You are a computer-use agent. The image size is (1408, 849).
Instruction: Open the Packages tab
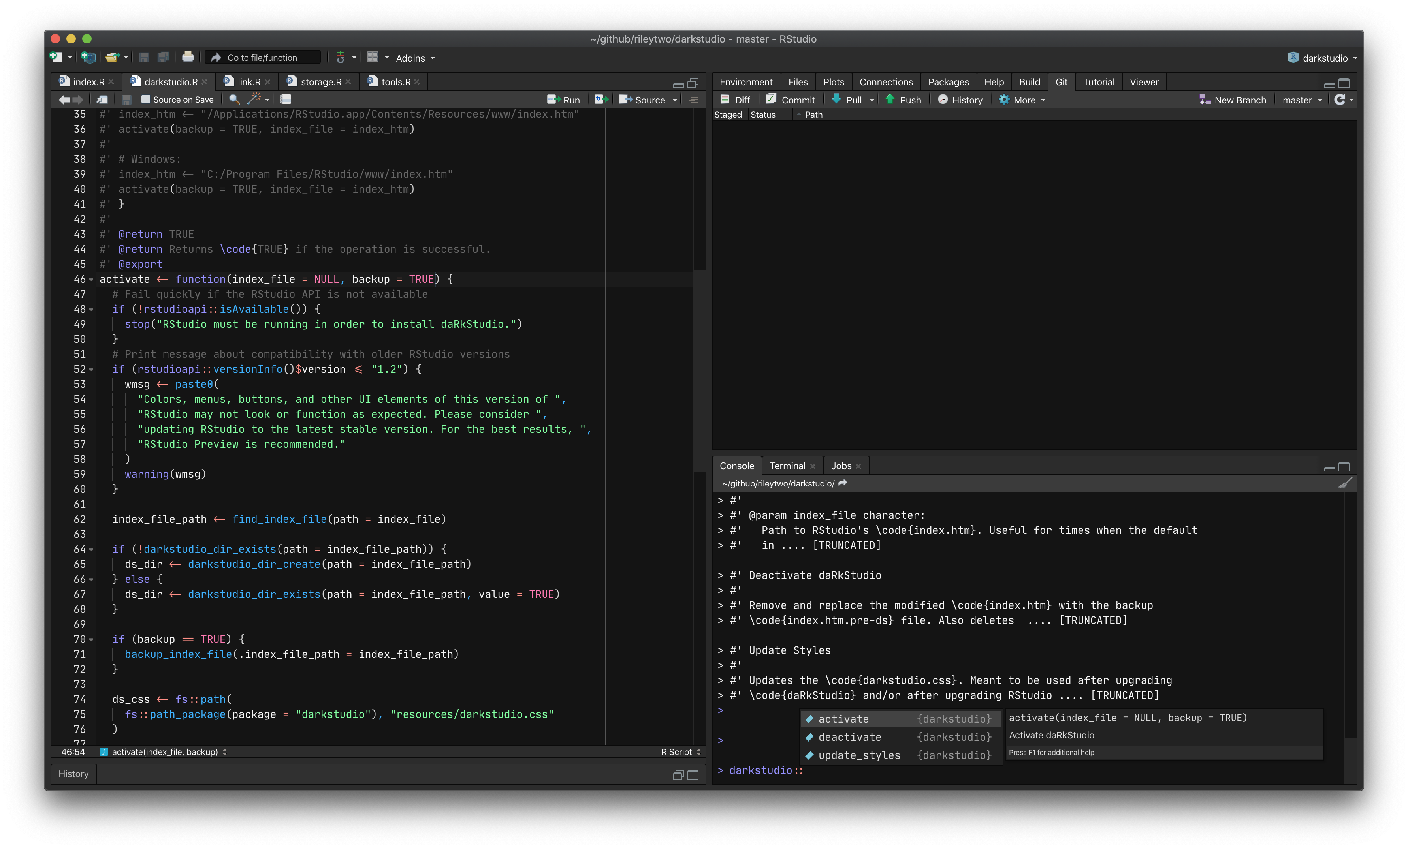point(948,82)
